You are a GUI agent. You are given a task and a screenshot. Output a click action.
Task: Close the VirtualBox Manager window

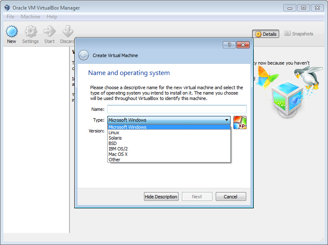[317, 8]
